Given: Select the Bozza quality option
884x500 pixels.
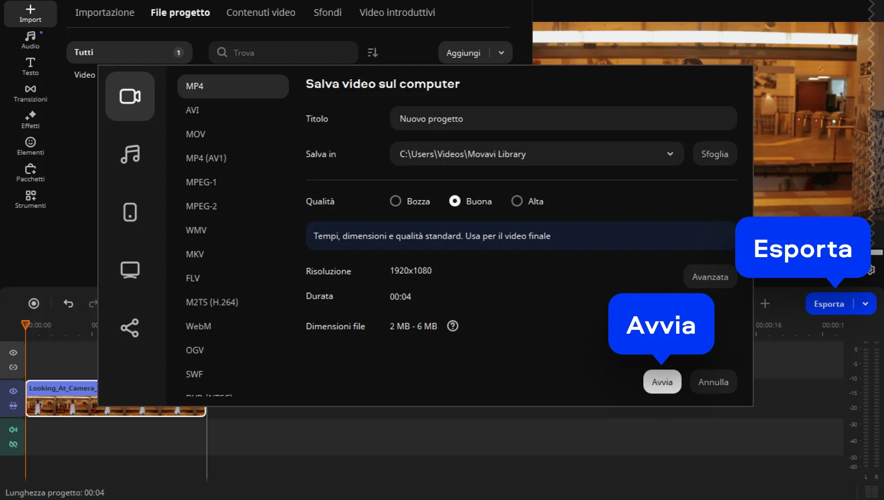Looking at the screenshot, I should click(396, 201).
